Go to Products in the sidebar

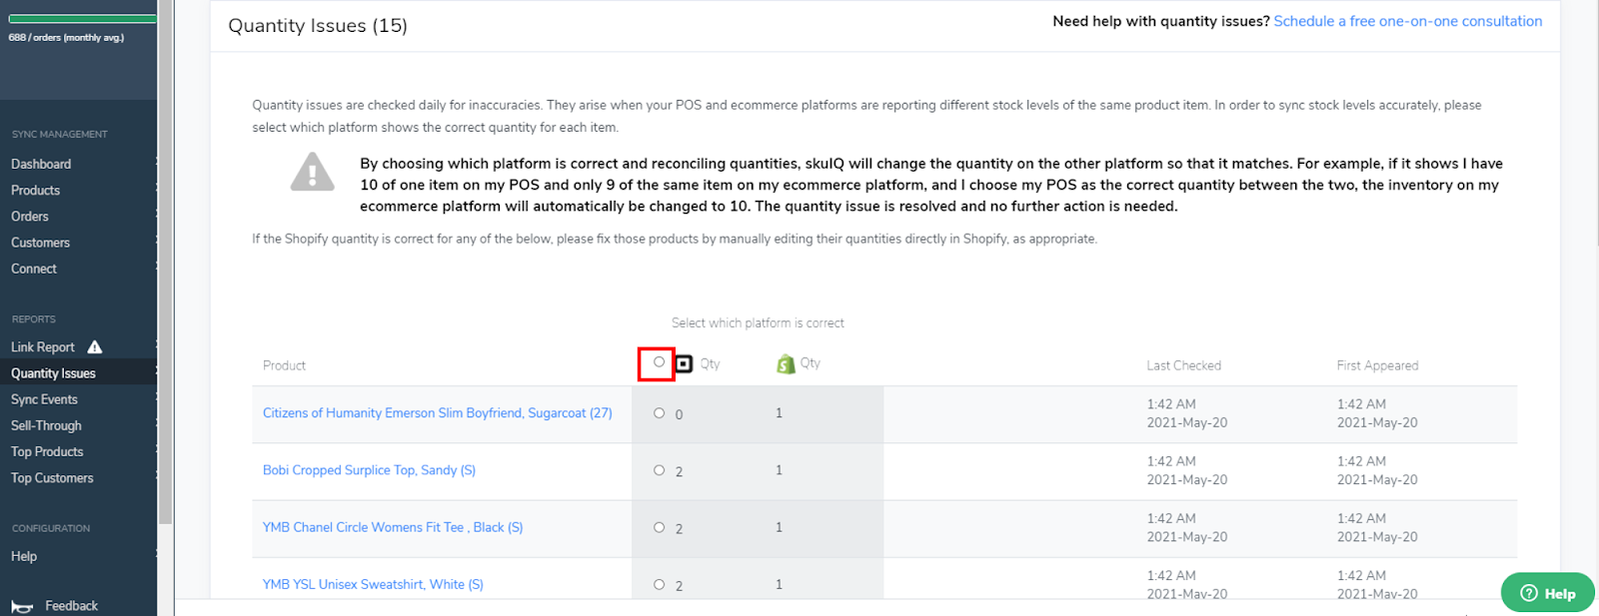pyautogui.click(x=36, y=190)
